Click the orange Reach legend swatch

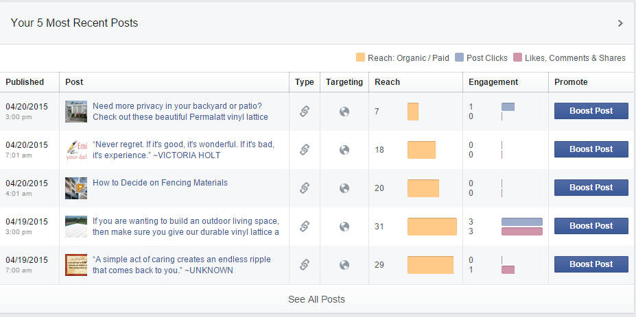point(361,58)
